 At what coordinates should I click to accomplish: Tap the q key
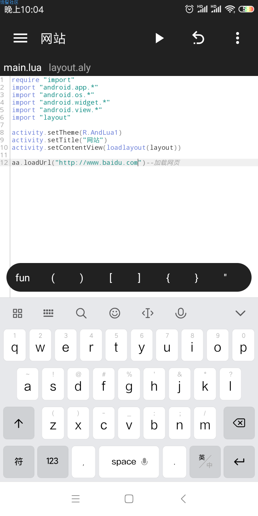click(15, 345)
